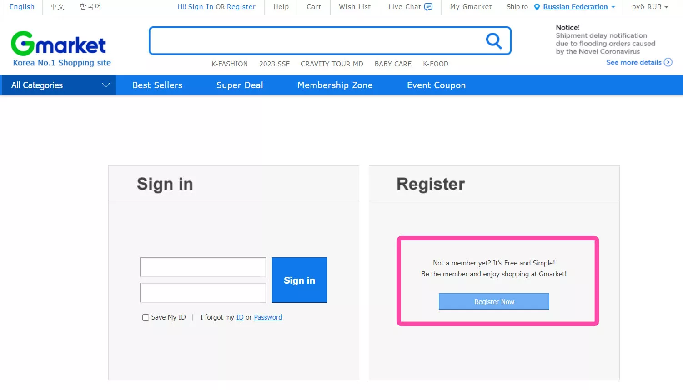Open Live Chat speech bubble icon
Image resolution: width=683 pixels, height=390 pixels.
point(428,7)
